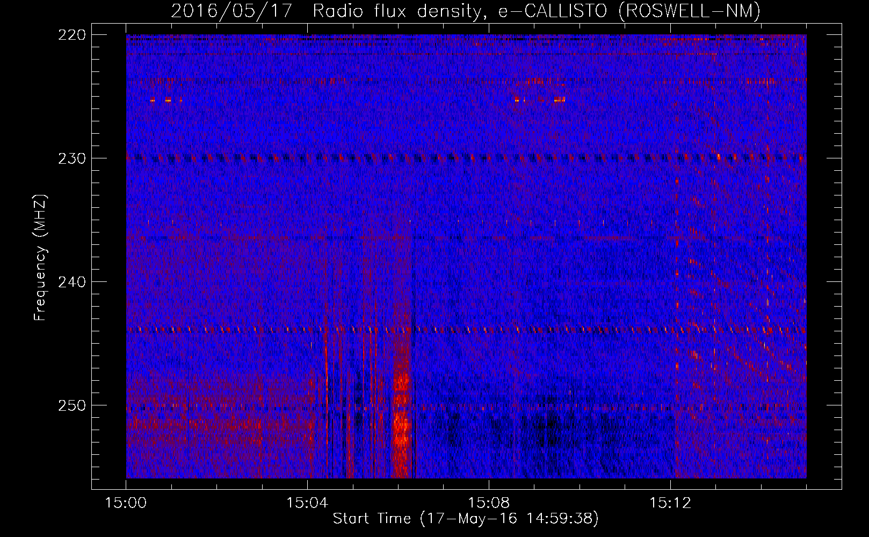The height and width of the screenshot is (537, 869).
Task: Click the 'Start Time (17-May-16 14:59:38)' label
Action: (x=466, y=519)
